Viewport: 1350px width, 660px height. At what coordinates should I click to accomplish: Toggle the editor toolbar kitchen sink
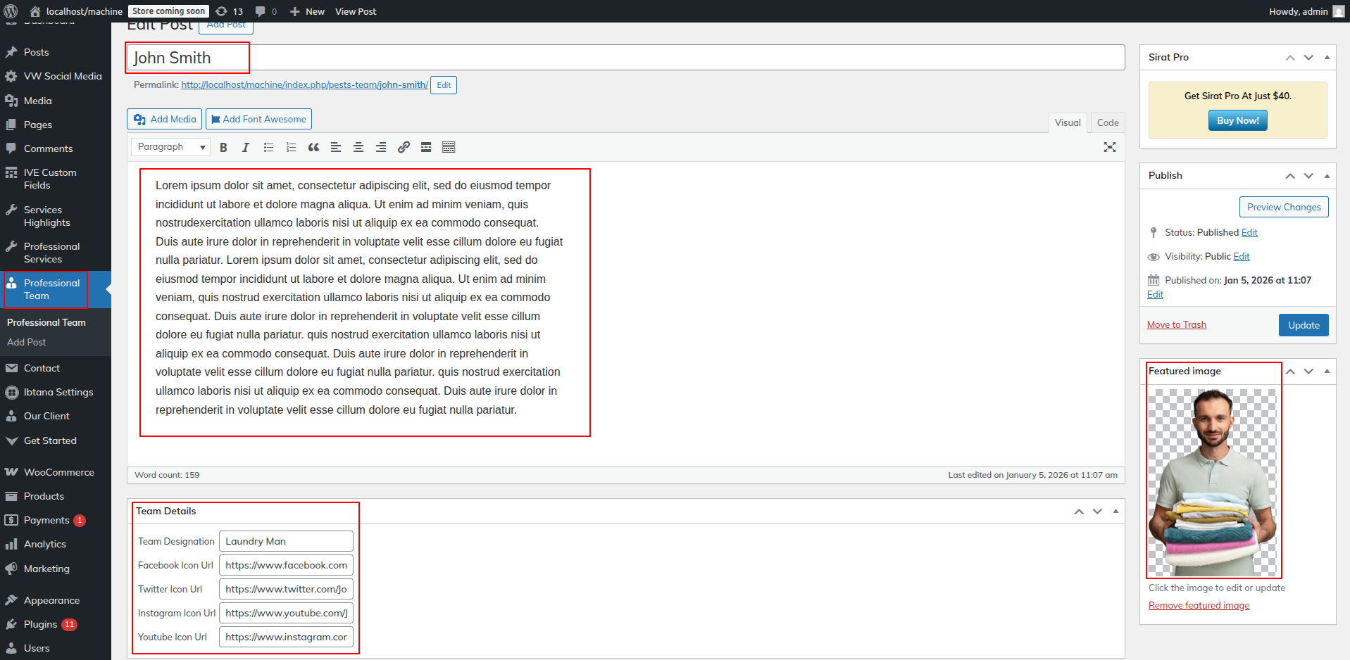point(449,147)
